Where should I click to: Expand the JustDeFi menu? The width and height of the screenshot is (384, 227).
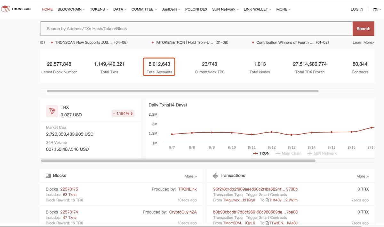pos(171,9)
